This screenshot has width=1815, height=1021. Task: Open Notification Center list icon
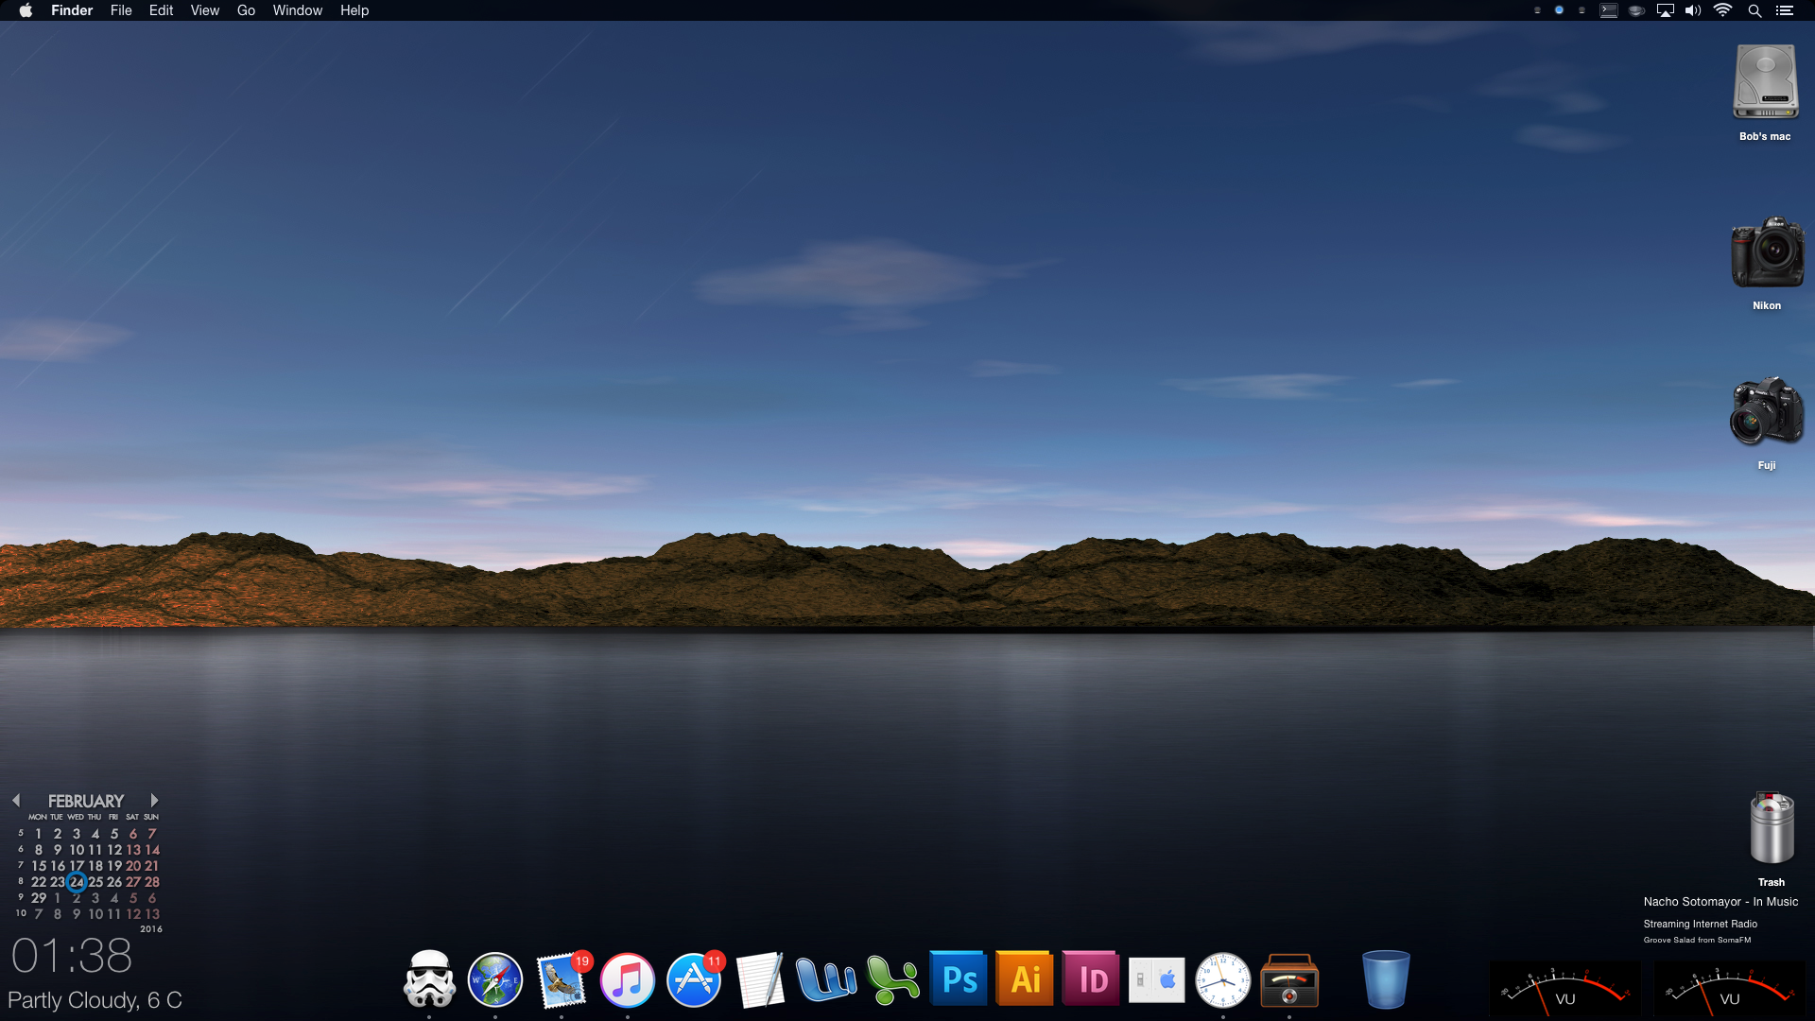[x=1784, y=10]
